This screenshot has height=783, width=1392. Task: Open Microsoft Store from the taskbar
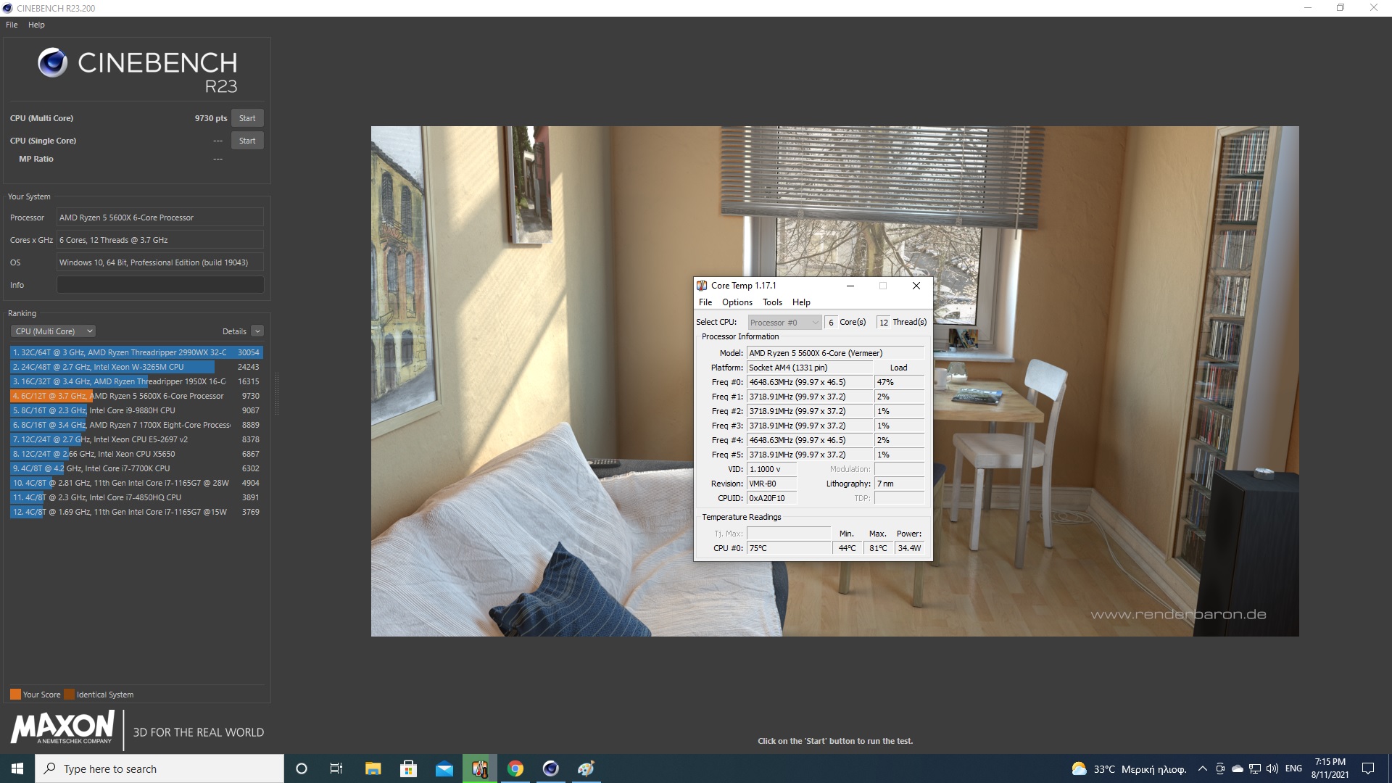pos(408,768)
